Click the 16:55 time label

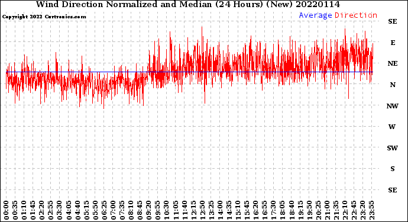click(x=265, y=210)
